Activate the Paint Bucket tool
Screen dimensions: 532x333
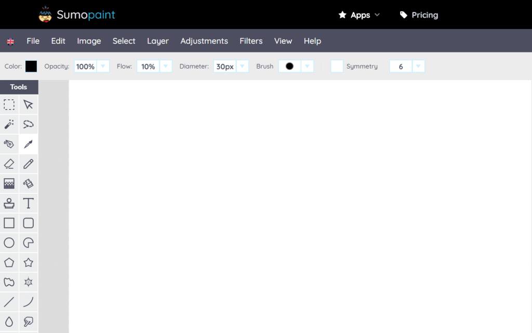29,183
